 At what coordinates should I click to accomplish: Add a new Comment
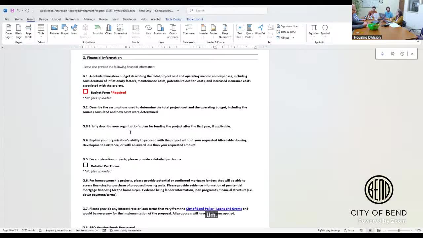pyautogui.click(x=189, y=30)
